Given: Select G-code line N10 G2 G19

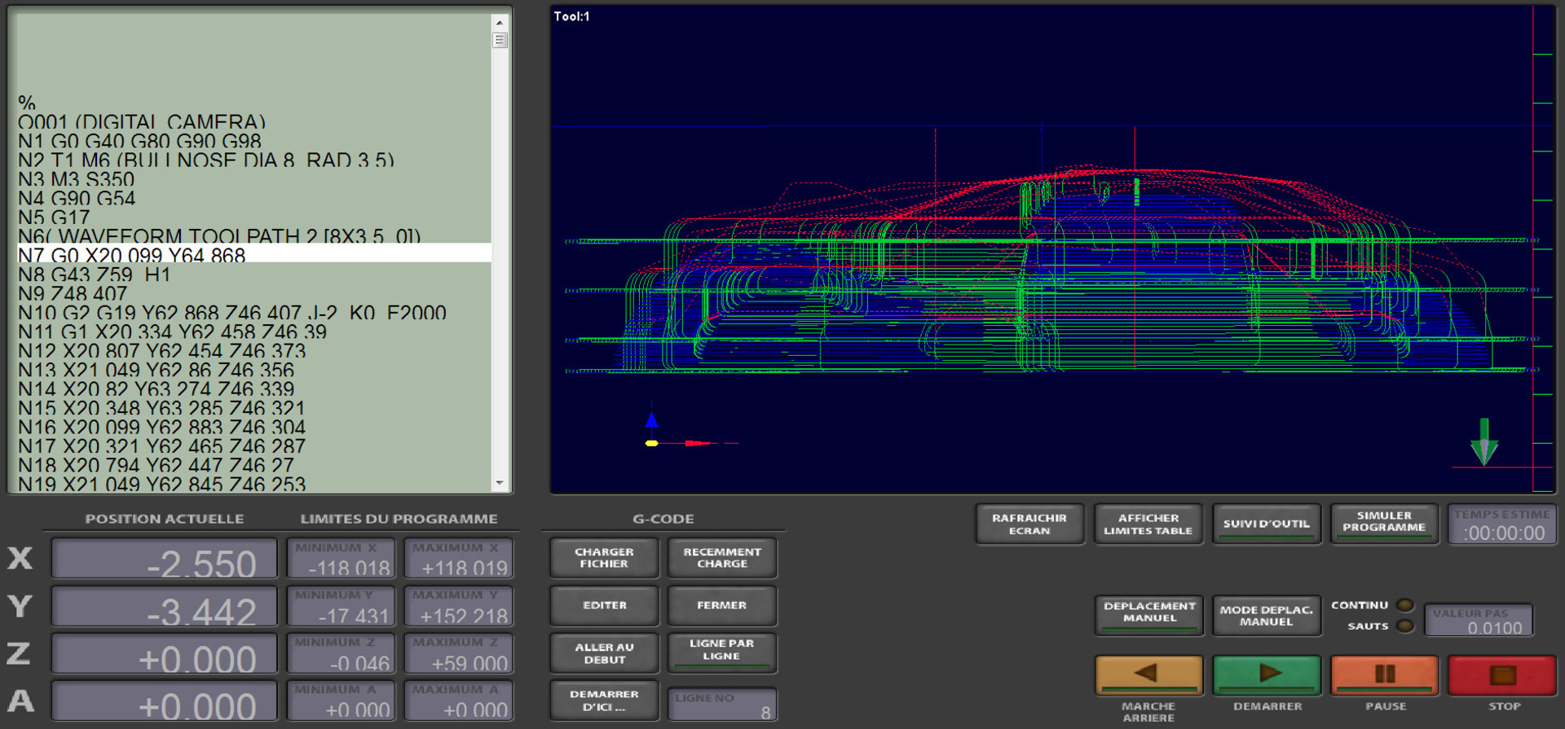Looking at the screenshot, I should point(232,313).
